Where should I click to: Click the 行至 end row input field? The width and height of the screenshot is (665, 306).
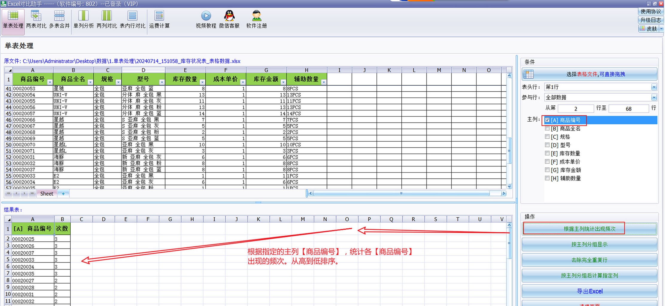(x=628, y=109)
